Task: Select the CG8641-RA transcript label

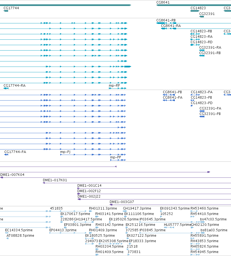Action: pos(171,26)
